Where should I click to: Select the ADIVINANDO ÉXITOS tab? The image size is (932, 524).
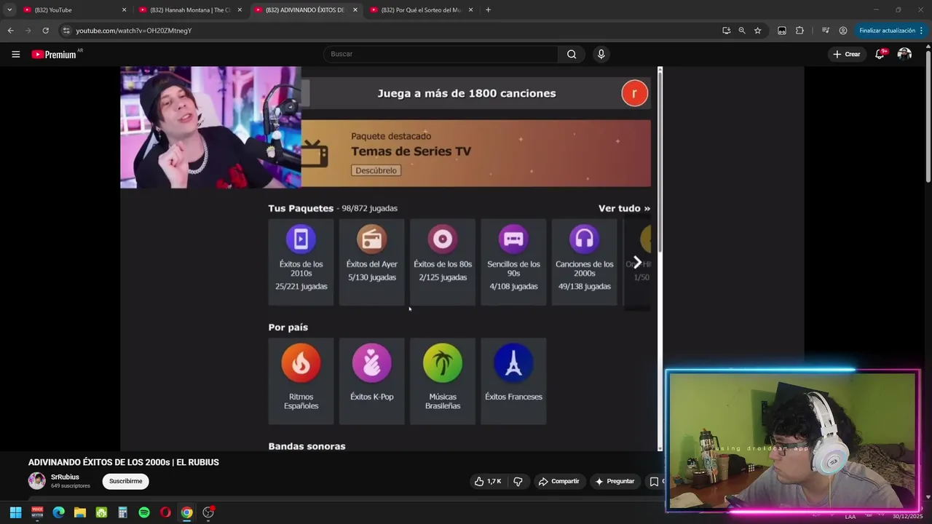(307, 10)
